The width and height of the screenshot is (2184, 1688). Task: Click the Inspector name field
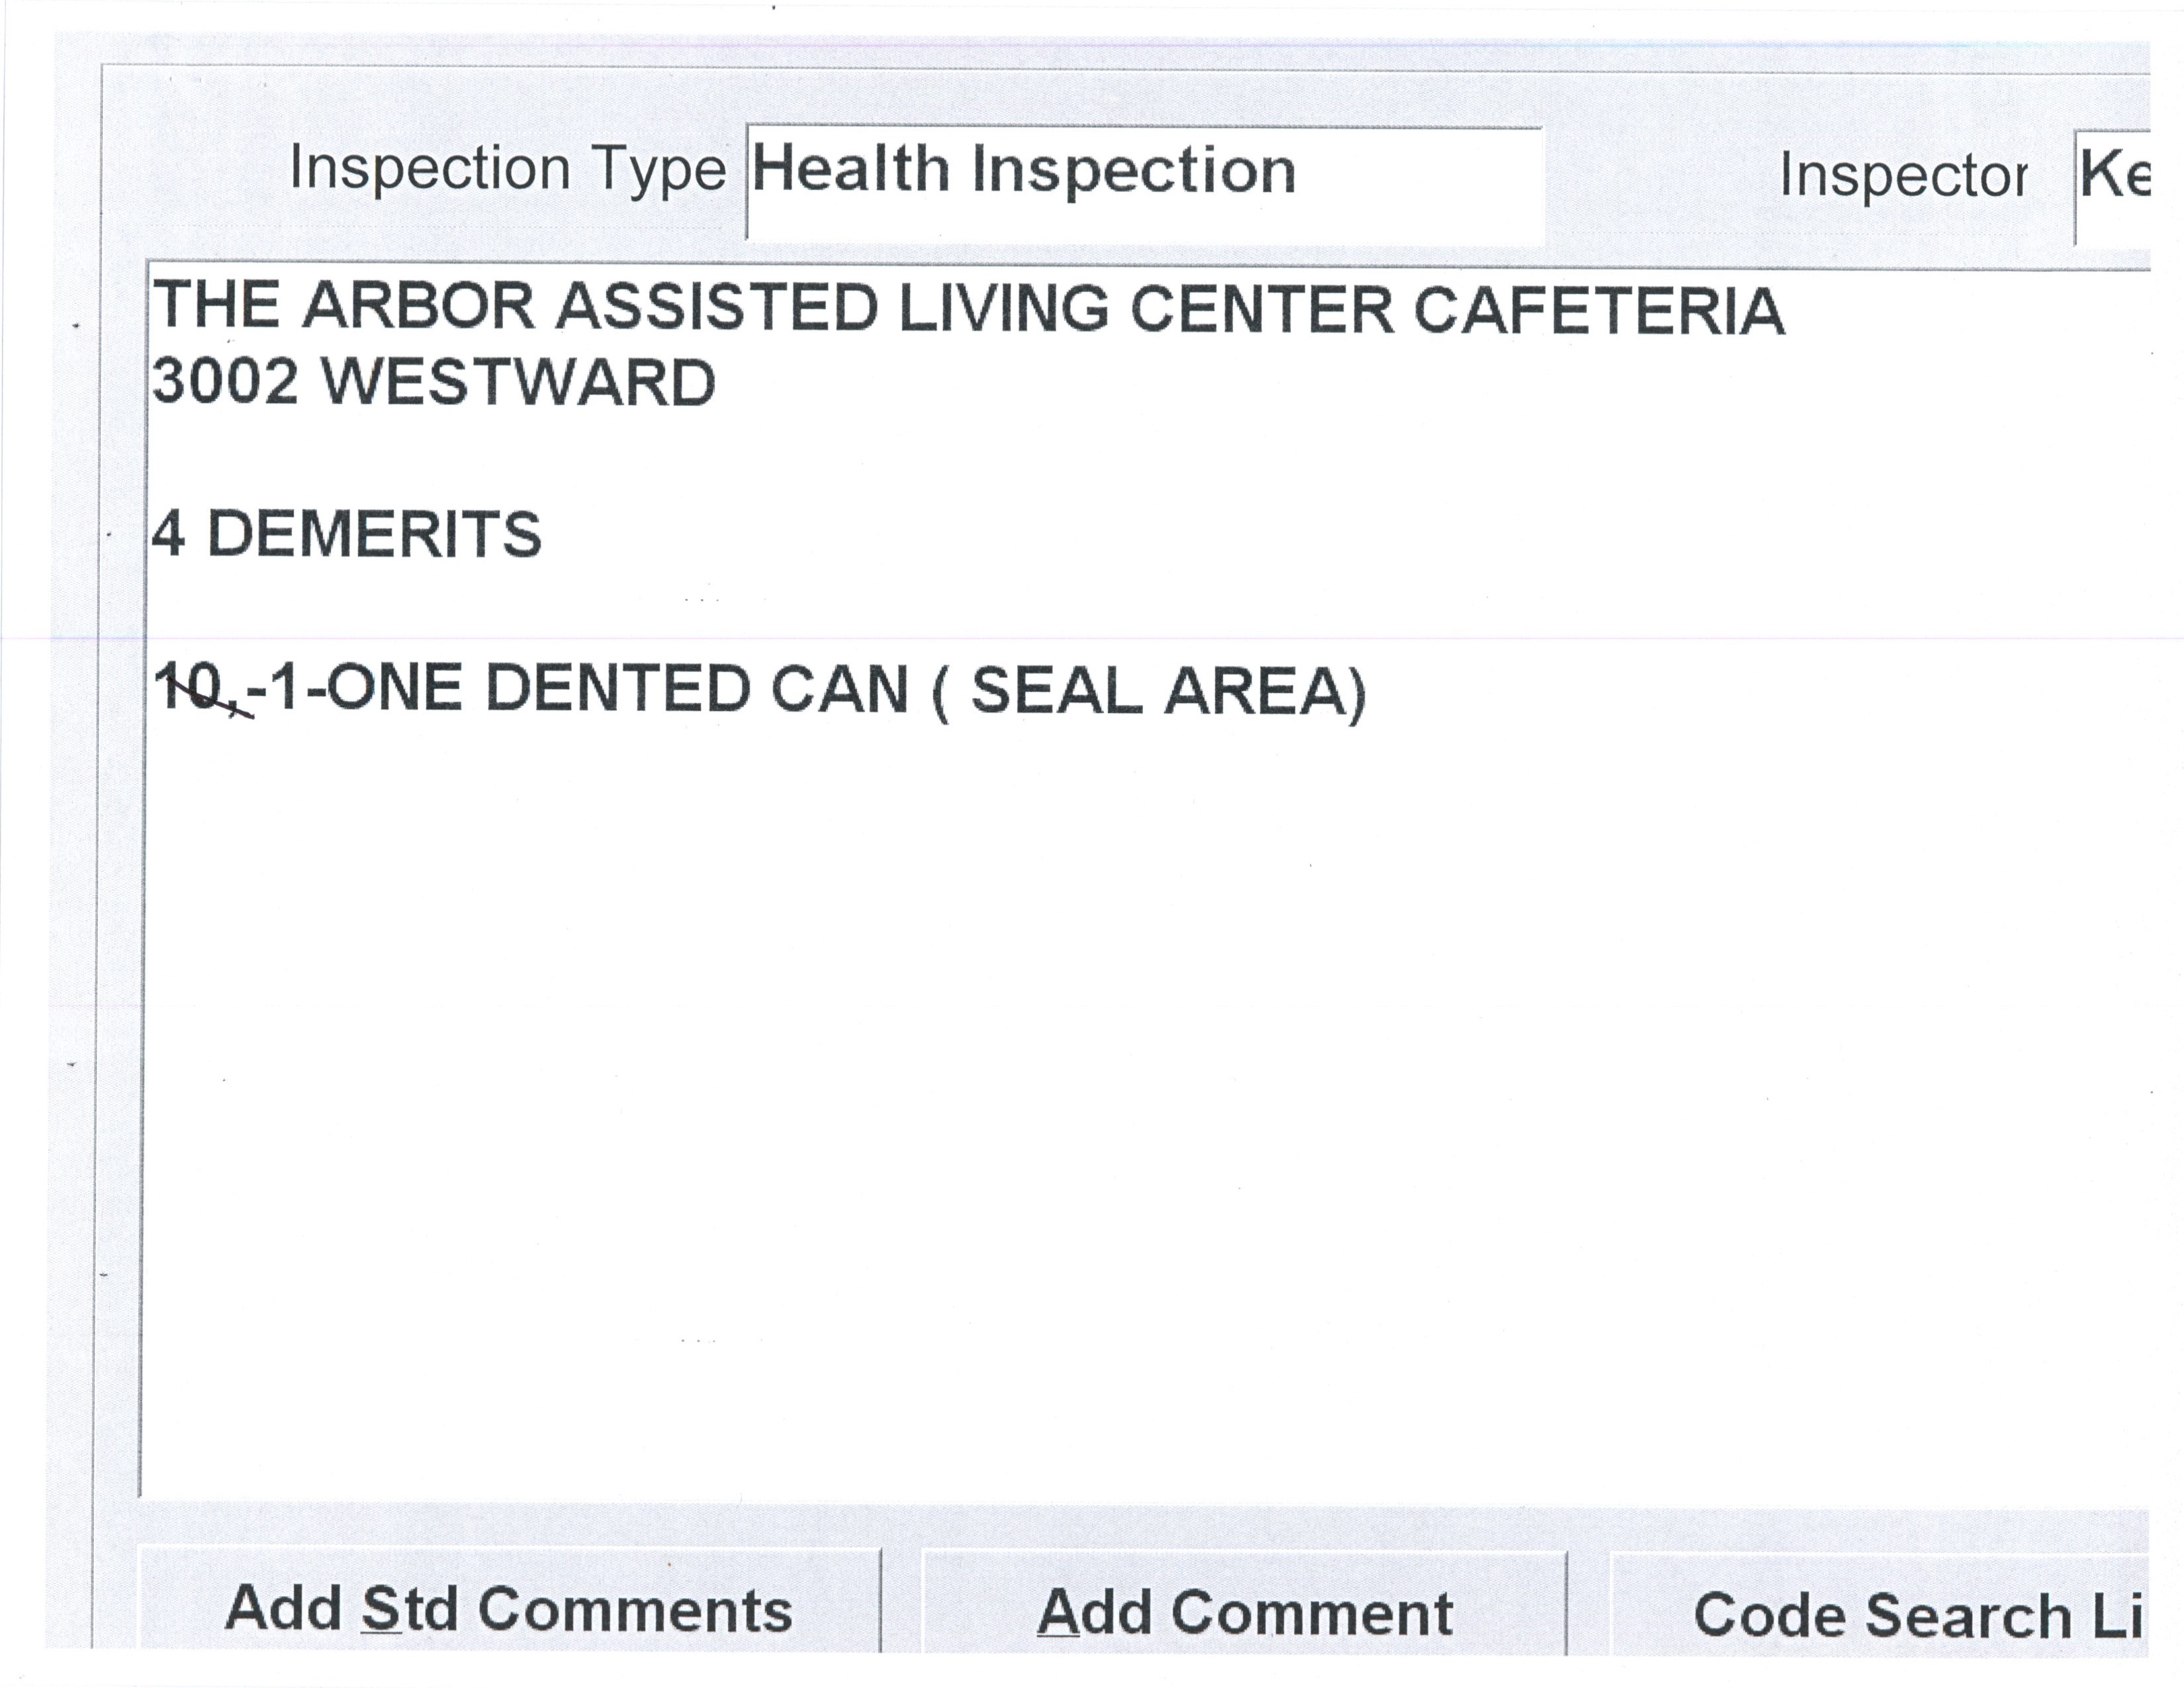[x=2113, y=185]
